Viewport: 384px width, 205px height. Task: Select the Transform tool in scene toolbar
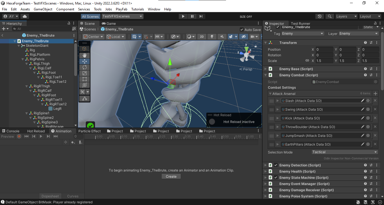(84, 85)
